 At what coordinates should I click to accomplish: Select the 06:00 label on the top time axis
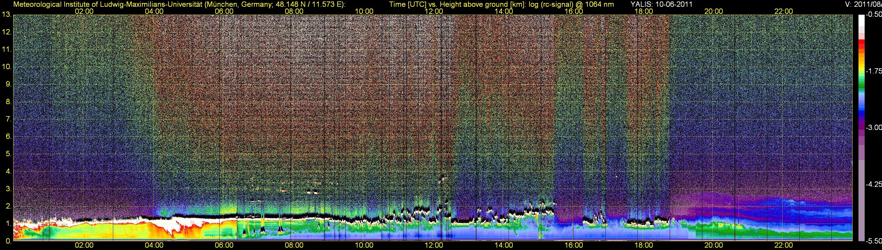[224, 11]
